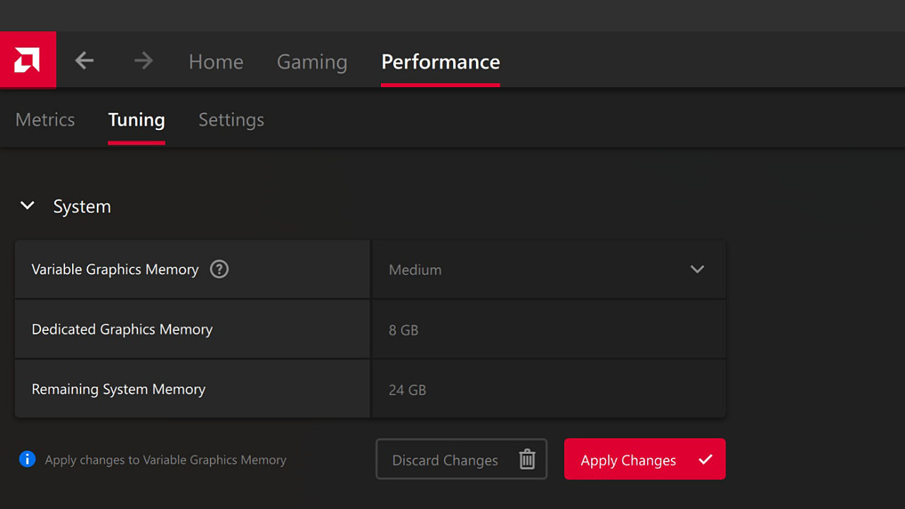Switch to the Settings sub-tab
The image size is (905, 509).
231,119
